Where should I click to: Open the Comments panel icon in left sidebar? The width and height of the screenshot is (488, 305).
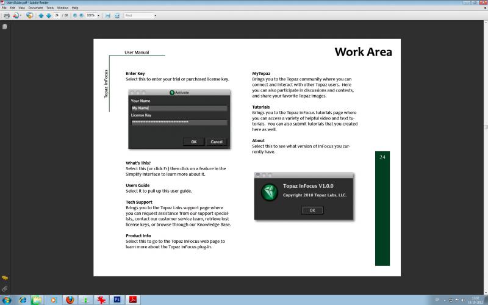[x=5, y=278]
